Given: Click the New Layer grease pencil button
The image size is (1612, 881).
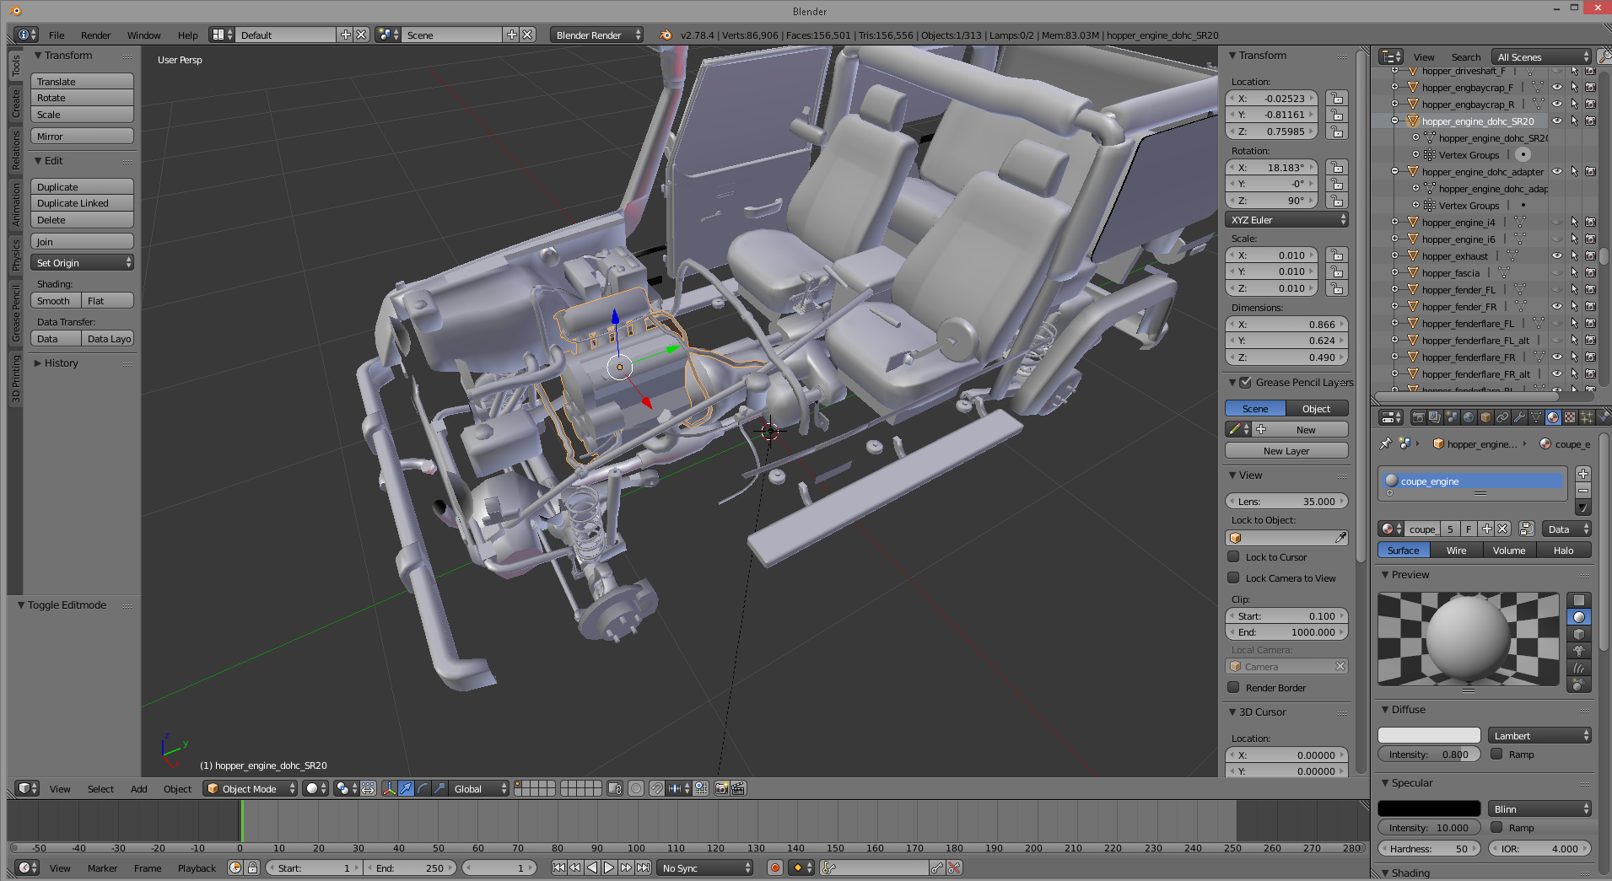Looking at the screenshot, I should point(1286,451).
